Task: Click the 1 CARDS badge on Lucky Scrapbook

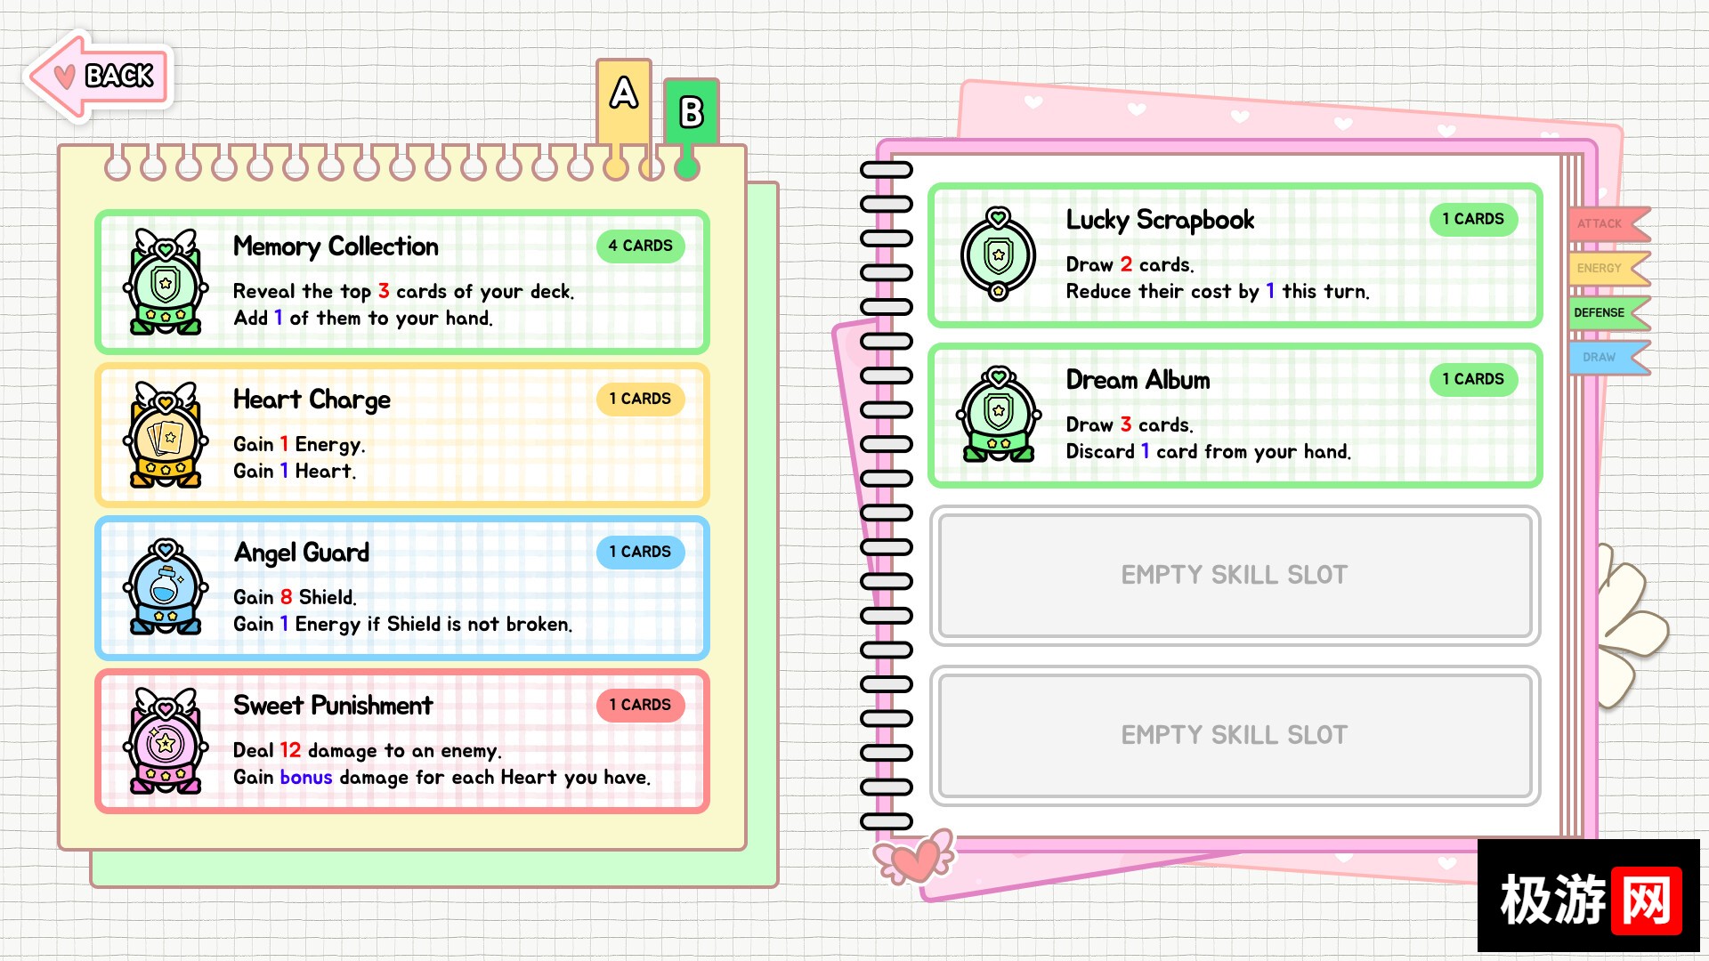Action: tap(1474, 219)
